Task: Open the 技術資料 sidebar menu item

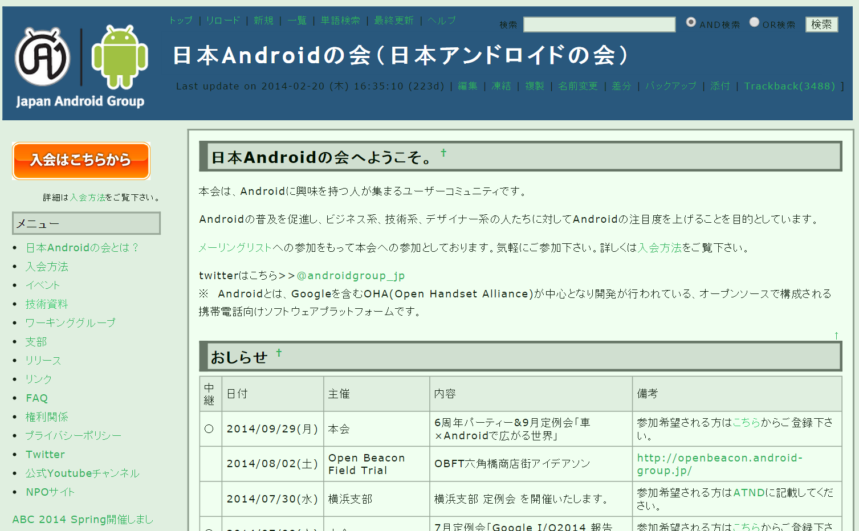Action: point(47,304)
